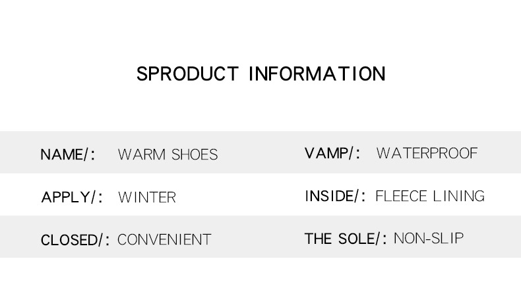
Task: Click gray gap between WARM SHOES and VAMP
Action: [260, 154]
